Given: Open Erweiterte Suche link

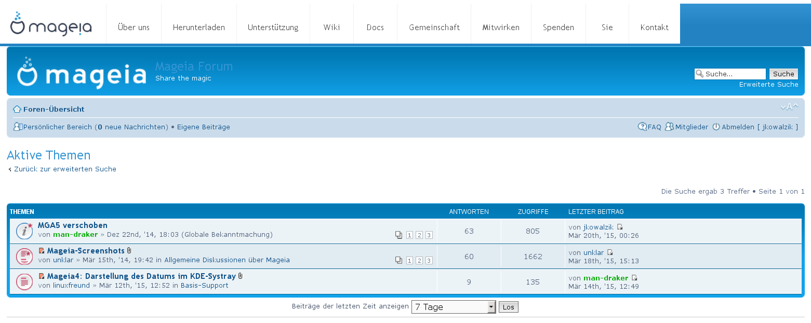Looking at the screenshot, I should click(769, 84).
